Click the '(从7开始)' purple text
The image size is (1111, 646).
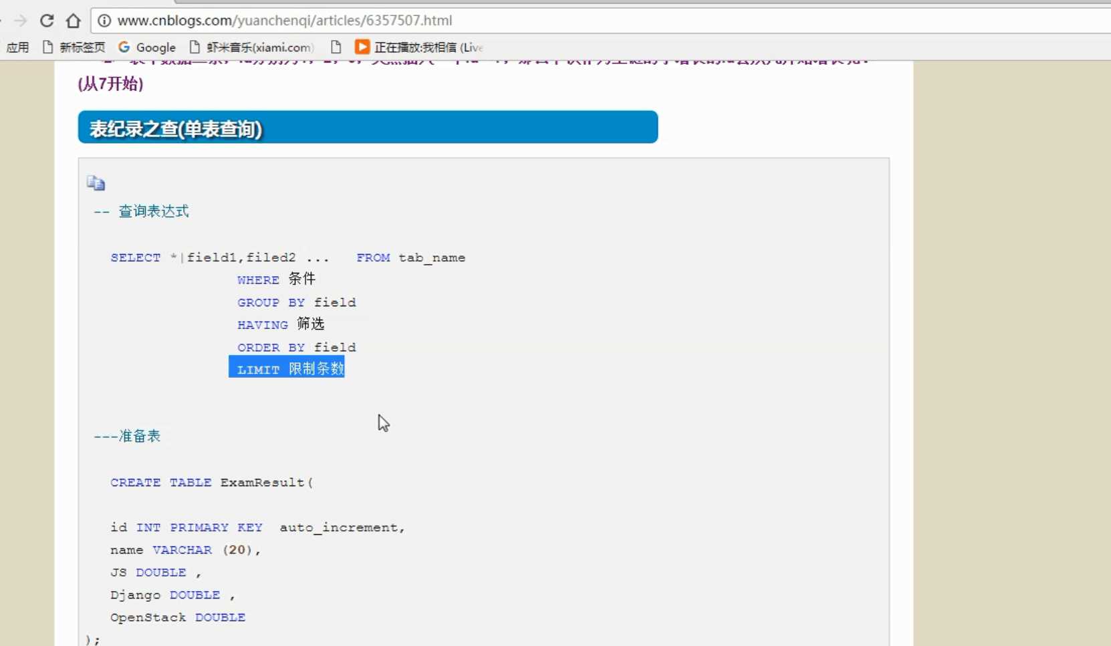(111, 84)
